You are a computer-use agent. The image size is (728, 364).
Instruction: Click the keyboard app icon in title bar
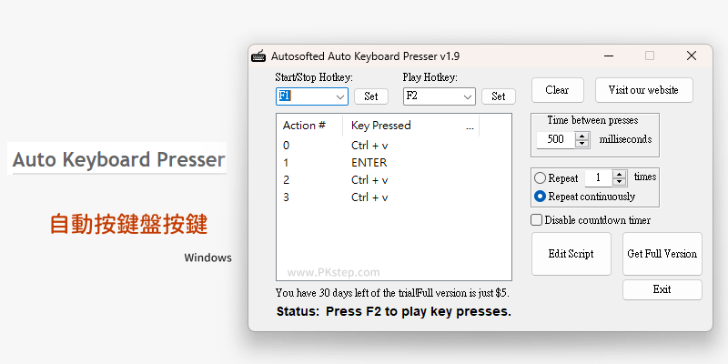coord(258,56)
